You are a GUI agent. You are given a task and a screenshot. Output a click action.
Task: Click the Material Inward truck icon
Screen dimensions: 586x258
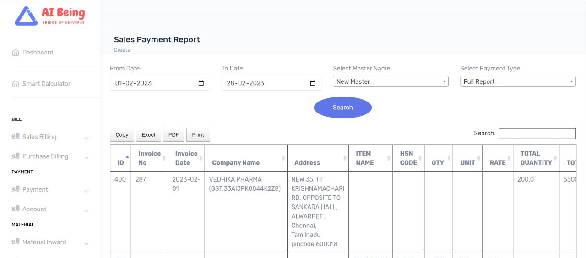pyautogui.click(x=16, y=242)
